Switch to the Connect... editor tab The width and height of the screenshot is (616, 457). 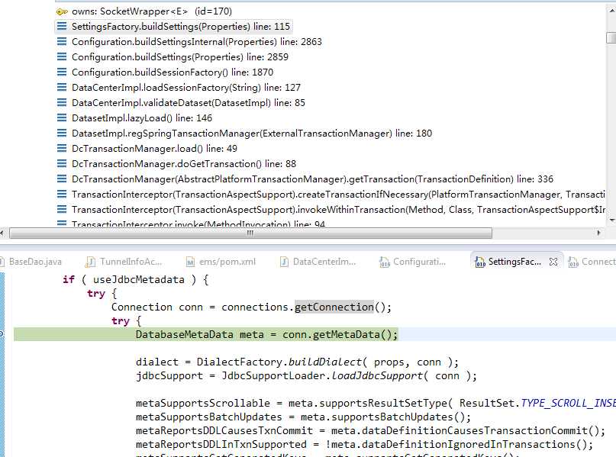coord(598,262)
